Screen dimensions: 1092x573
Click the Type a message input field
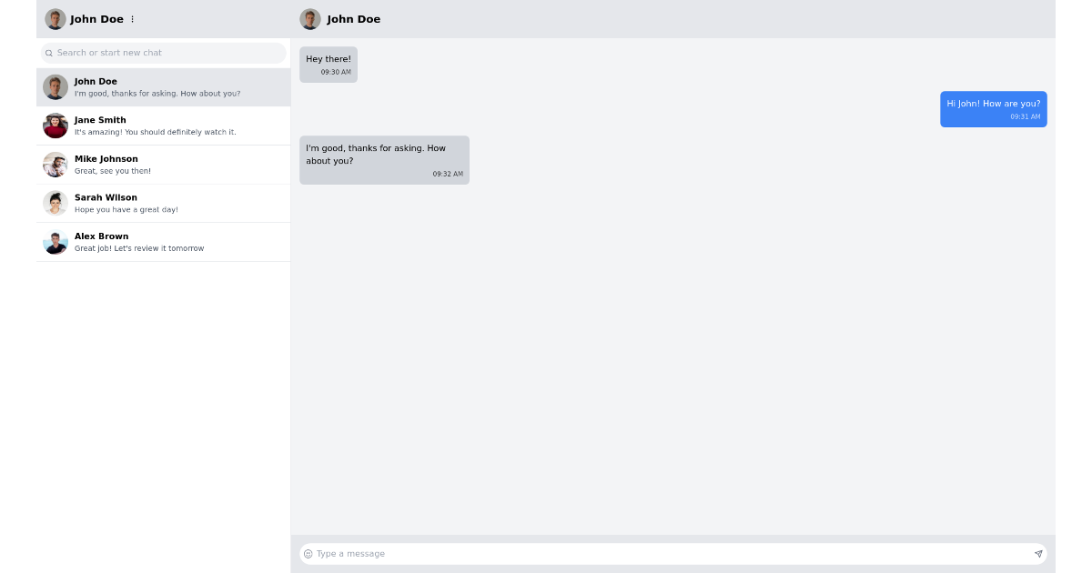click(x=637, y=553)
